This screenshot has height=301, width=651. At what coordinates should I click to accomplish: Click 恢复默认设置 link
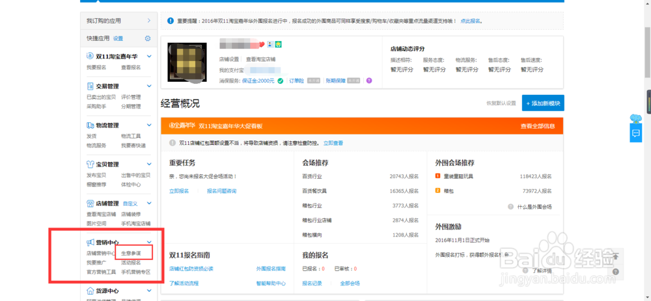(501, 103)
